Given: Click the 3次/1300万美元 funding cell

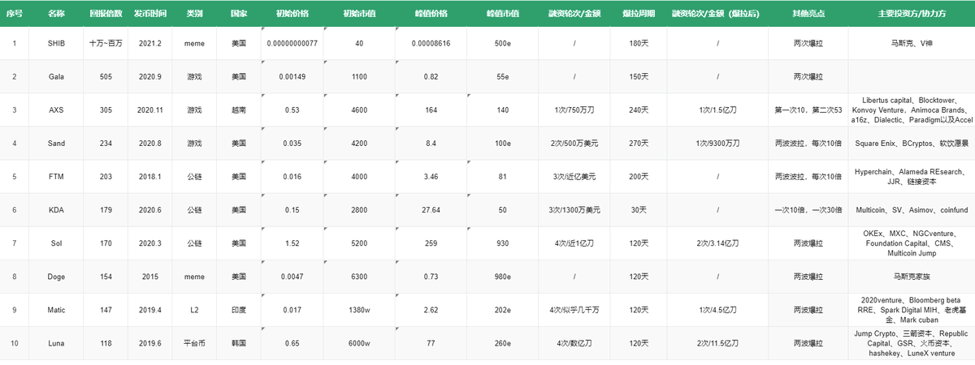Looking at the screenshot, I should [574, 209].
